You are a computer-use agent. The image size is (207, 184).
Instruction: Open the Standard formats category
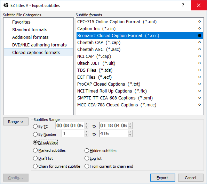tap(38, 29)
